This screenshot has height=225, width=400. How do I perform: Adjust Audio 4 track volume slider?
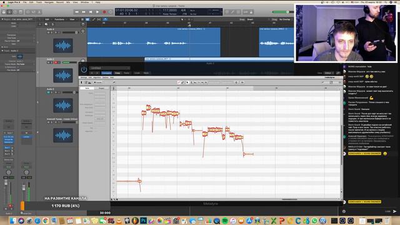[71, 32]
